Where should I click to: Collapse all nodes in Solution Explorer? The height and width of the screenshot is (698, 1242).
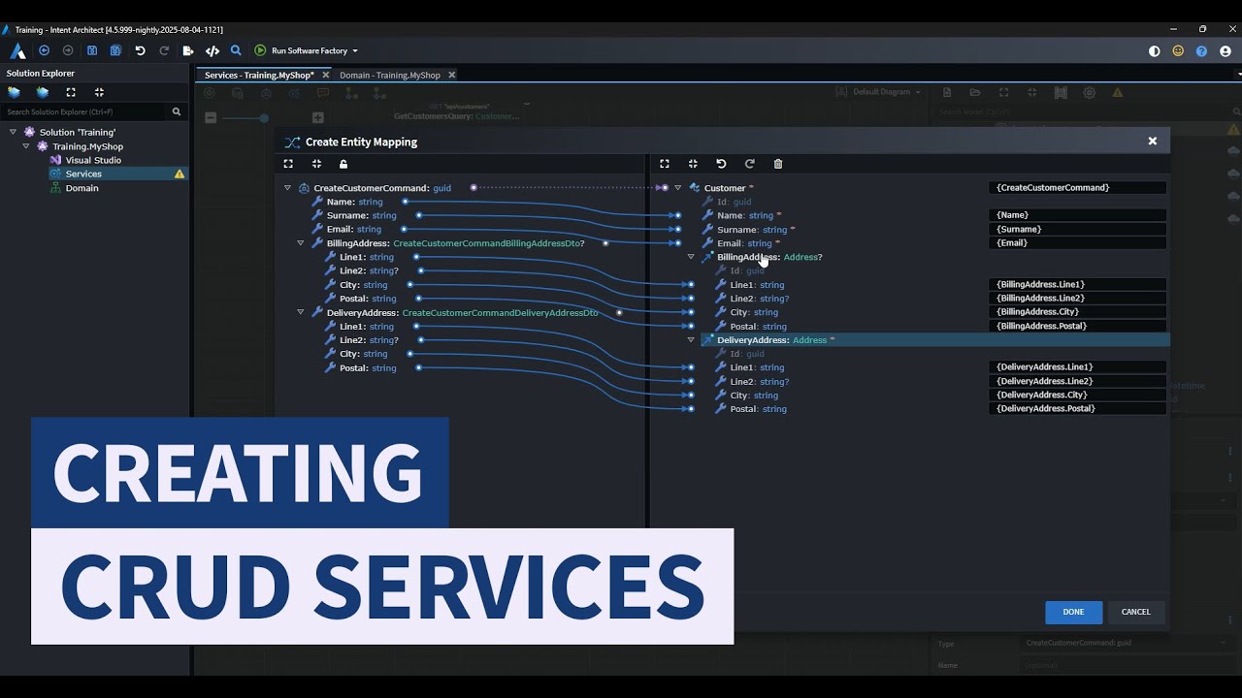click(x=99, y=92)
